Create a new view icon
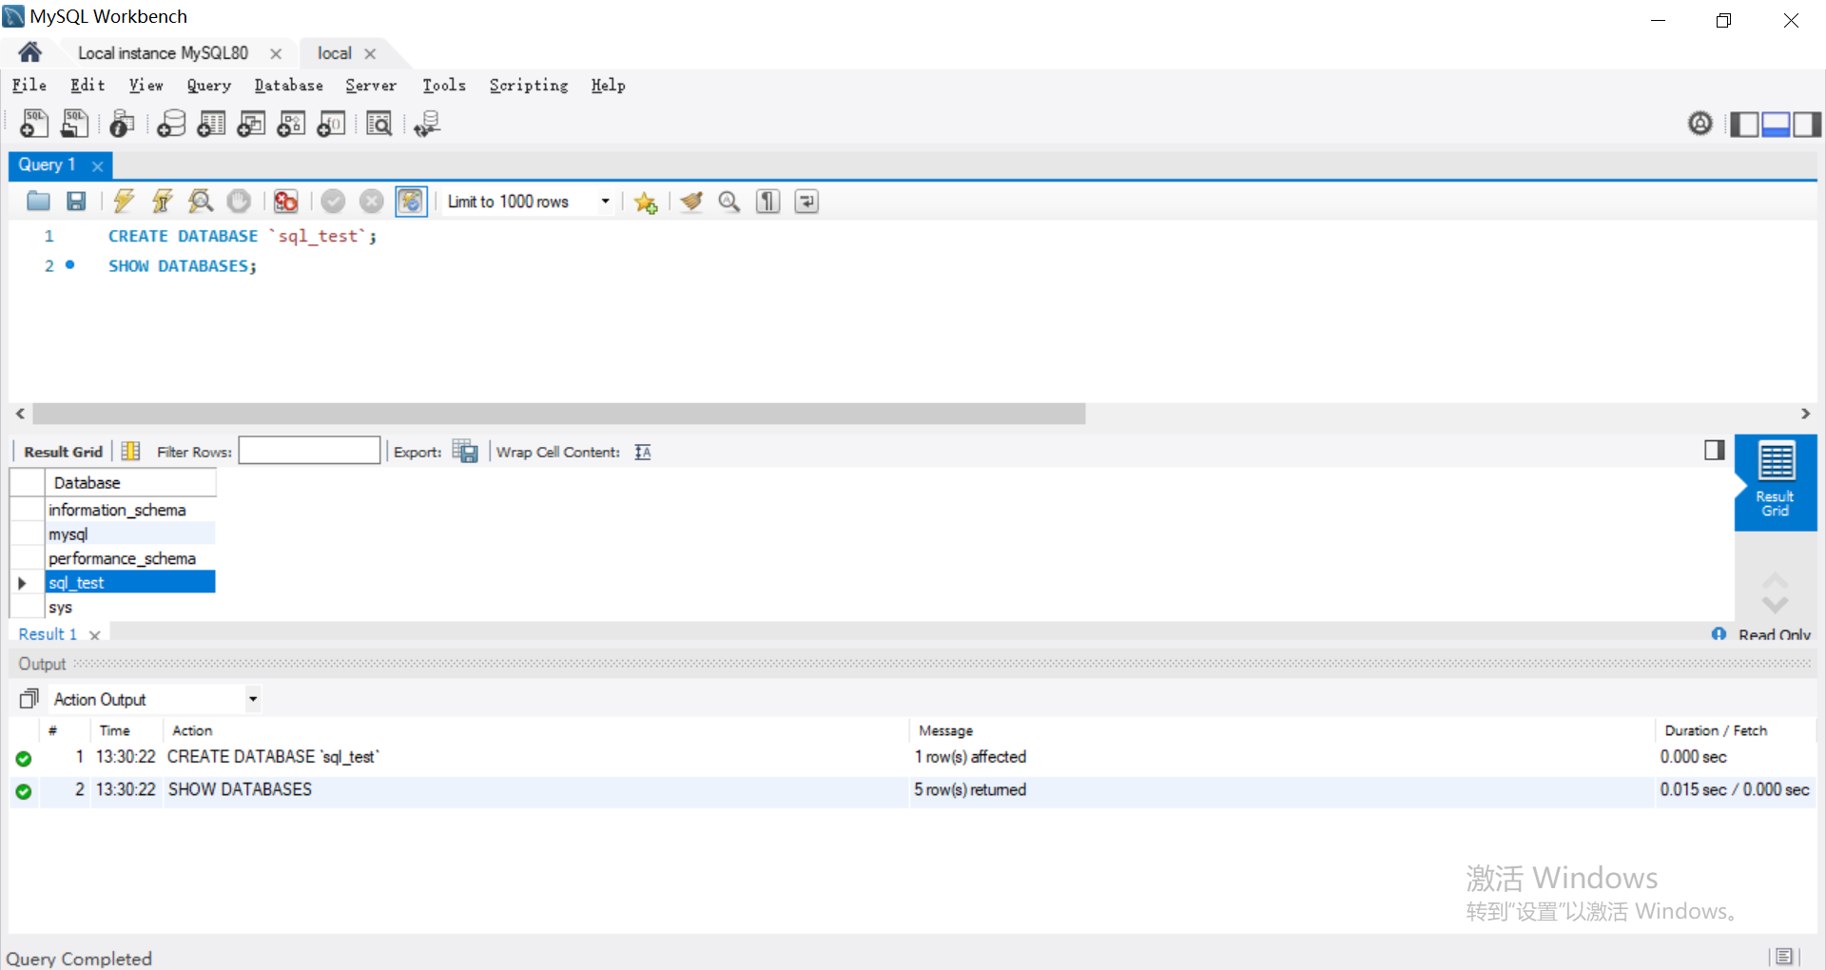 pos(251,124)
